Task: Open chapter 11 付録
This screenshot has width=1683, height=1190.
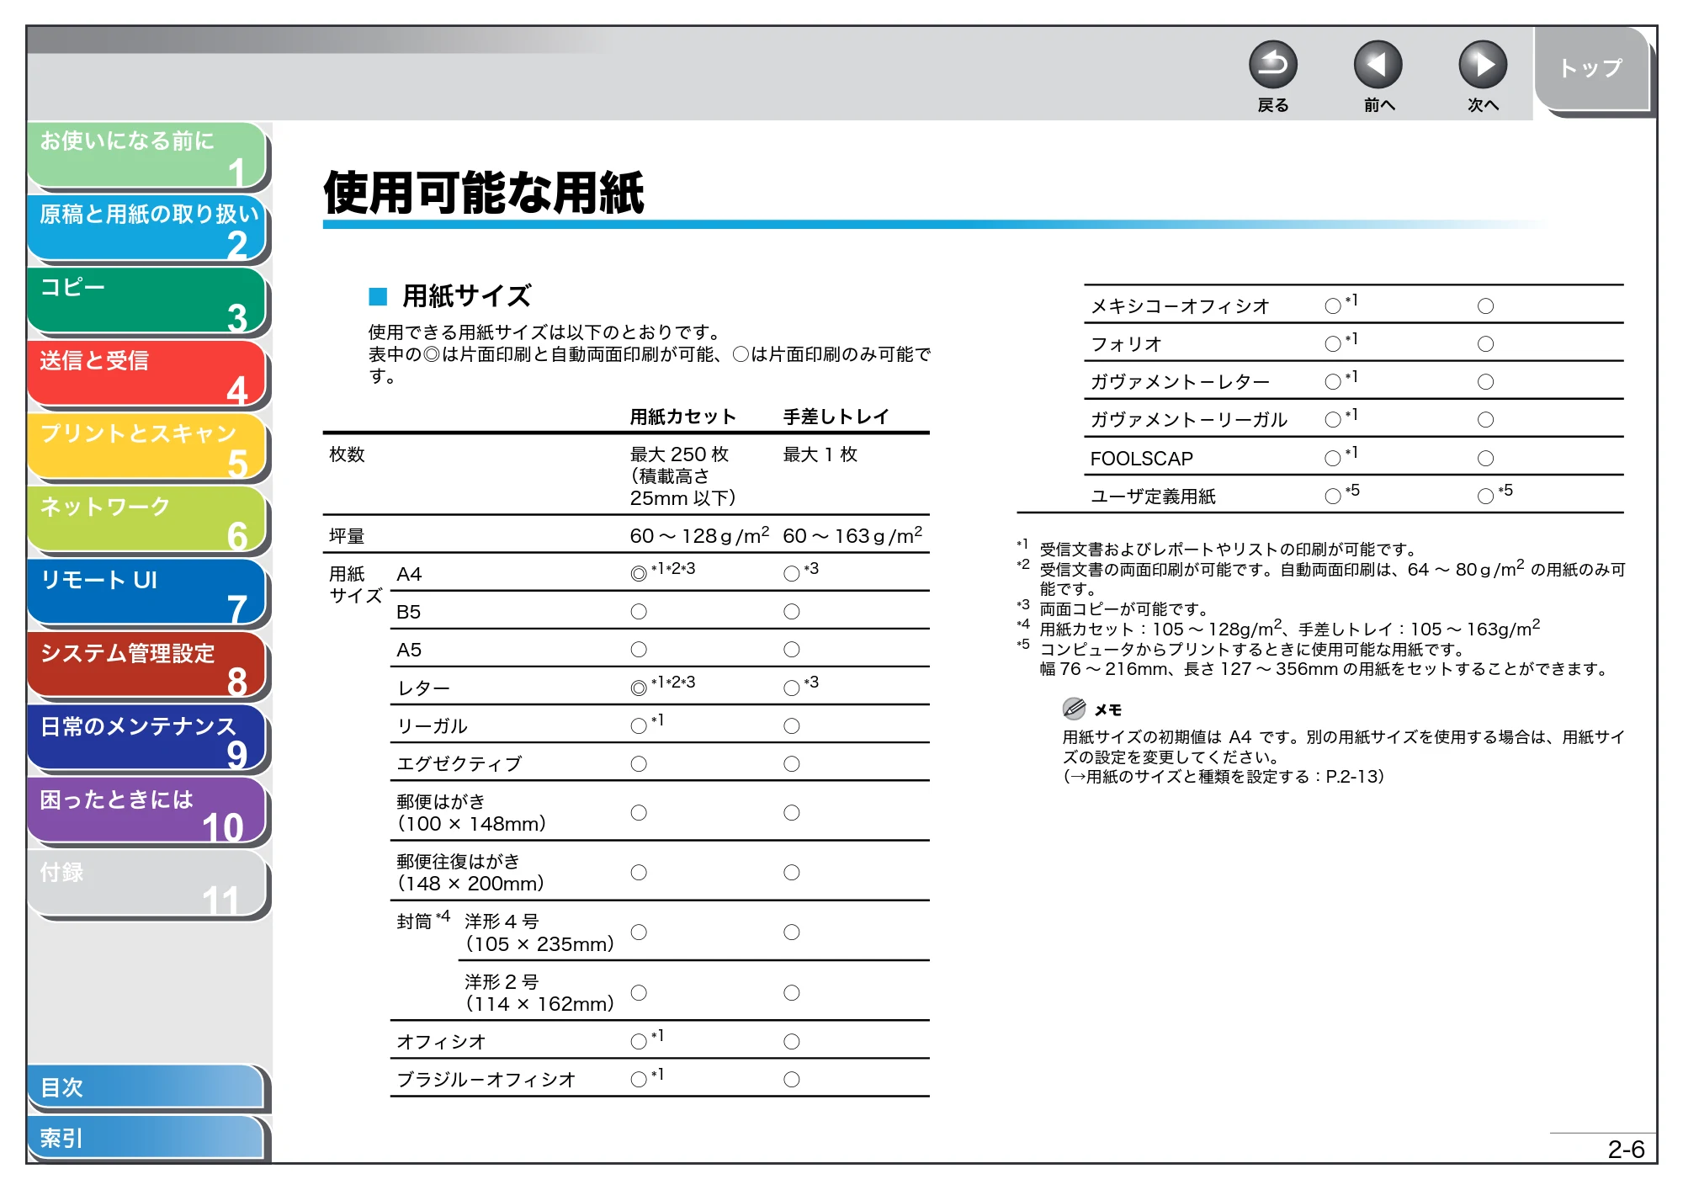Action: click(x=147, y=885)
